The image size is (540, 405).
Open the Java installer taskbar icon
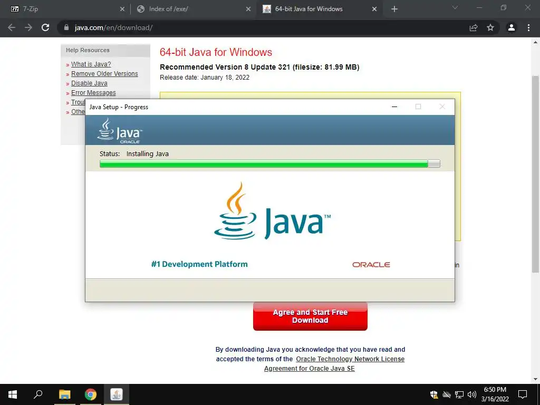point(117,394)
